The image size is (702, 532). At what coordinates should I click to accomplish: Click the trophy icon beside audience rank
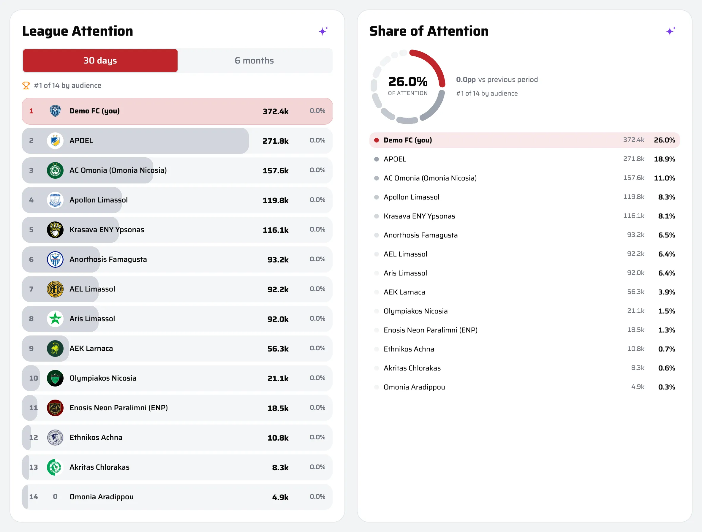coord(26,85)
